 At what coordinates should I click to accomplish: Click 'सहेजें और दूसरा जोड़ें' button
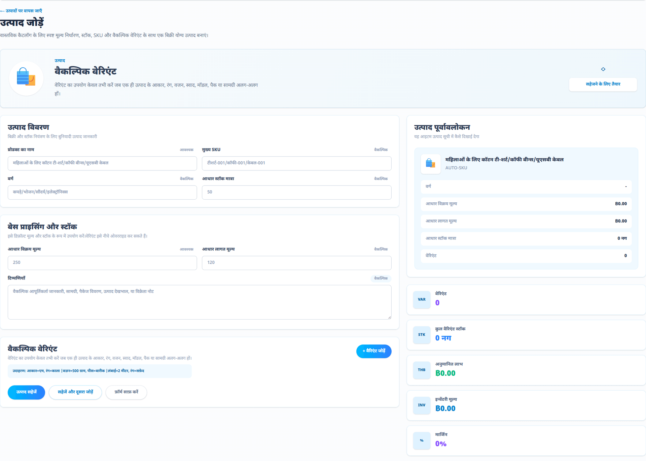(75, 392)
